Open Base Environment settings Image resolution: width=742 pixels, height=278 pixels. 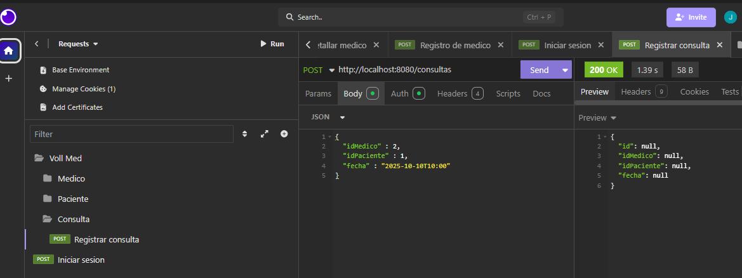pos(81,70)
